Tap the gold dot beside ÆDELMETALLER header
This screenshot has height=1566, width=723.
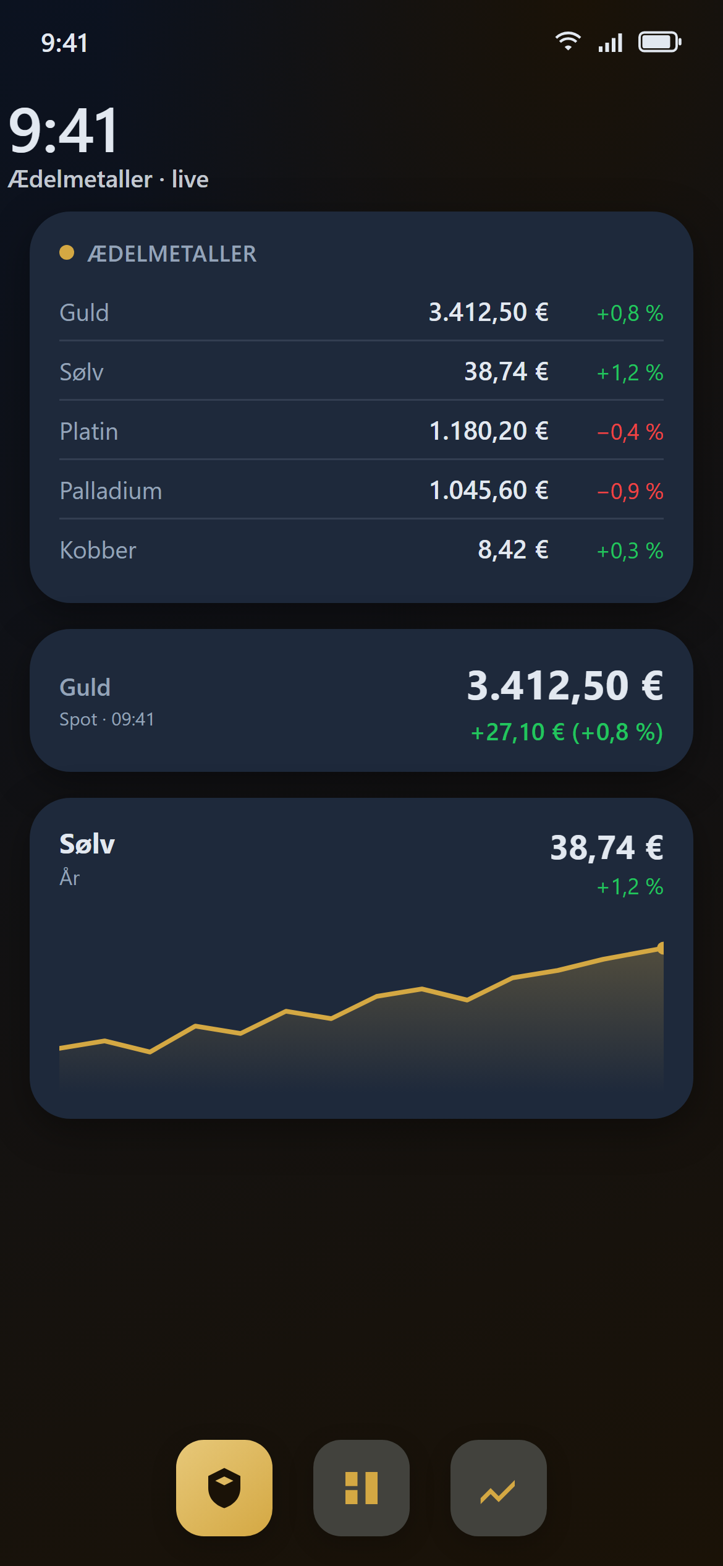click(x=67, y=252)
